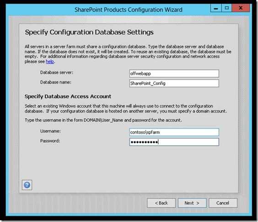Click the Password label
Image resolution: width=258 pixels, height=222 pixels.
pos(50,141)
